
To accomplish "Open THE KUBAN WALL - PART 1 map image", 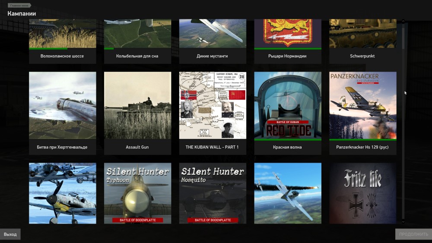I will [213, 105].
